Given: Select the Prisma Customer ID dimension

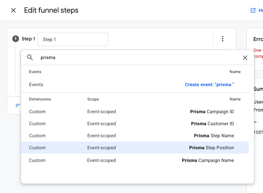Looking at the screenshot, I should click(x=135, y=124).
